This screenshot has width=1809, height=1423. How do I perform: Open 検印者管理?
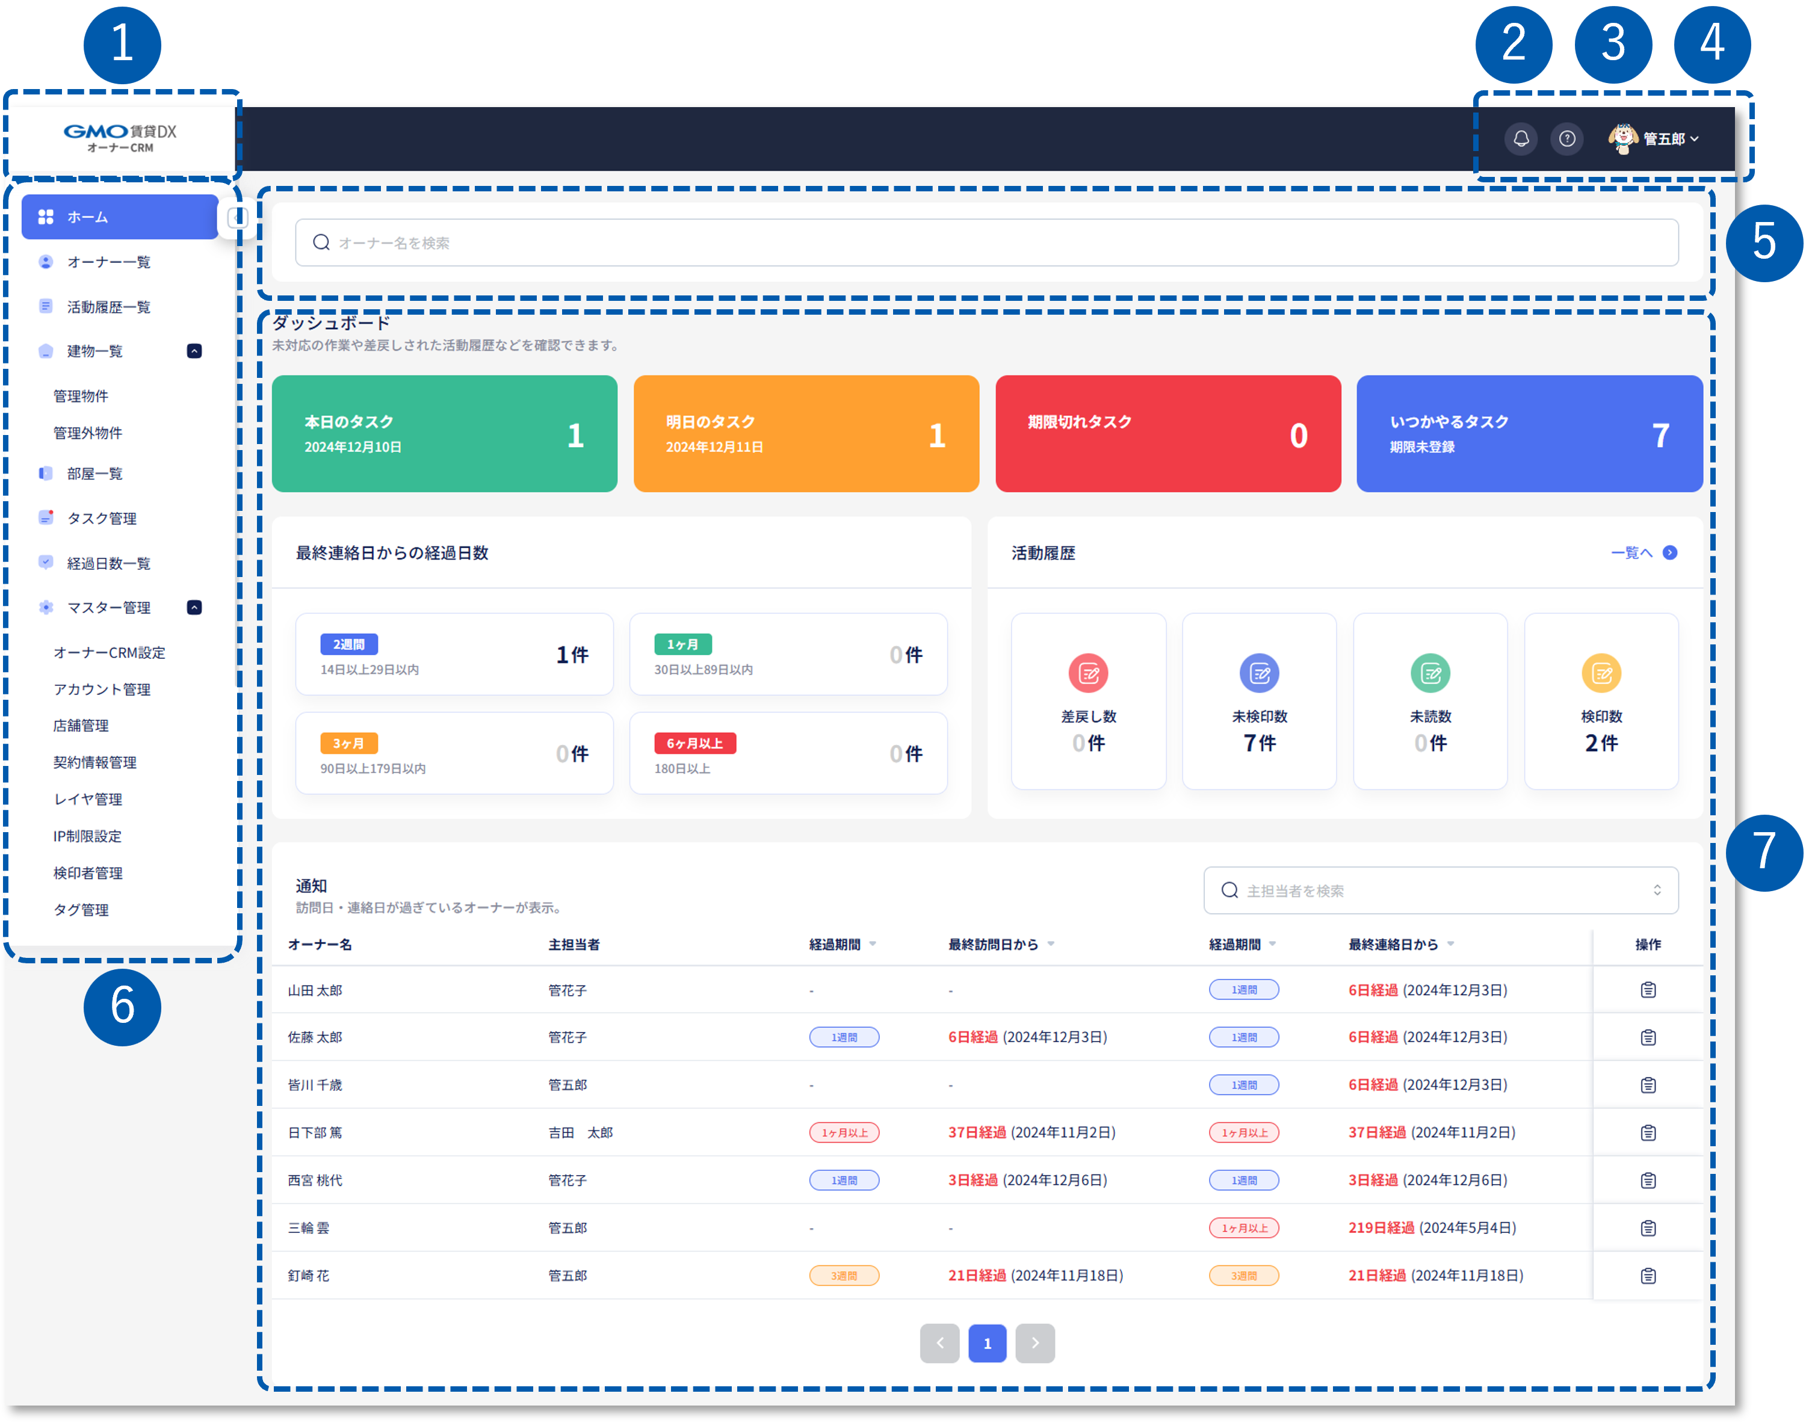tap(87, 873)
